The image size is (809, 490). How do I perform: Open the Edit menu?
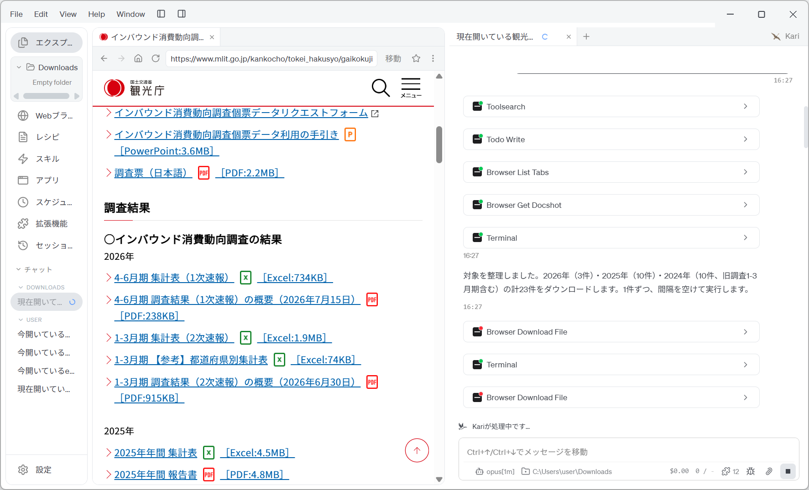[41, 14]
